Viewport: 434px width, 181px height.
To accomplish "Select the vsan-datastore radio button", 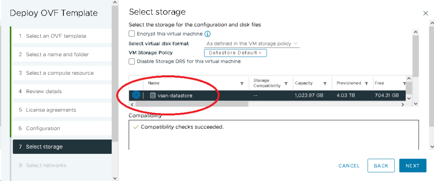I will coord(136,95).
